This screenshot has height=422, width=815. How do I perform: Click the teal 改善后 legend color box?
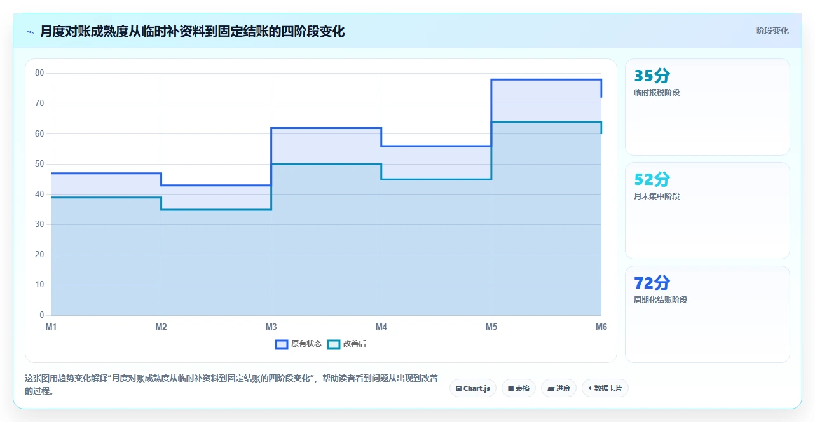click(x=334, y=344)
